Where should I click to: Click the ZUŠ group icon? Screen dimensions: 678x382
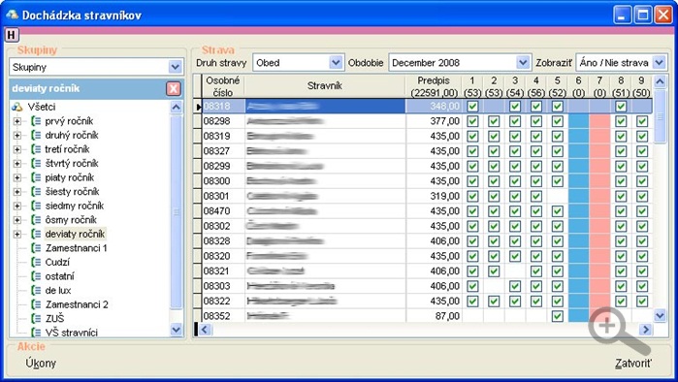point(36,319)
